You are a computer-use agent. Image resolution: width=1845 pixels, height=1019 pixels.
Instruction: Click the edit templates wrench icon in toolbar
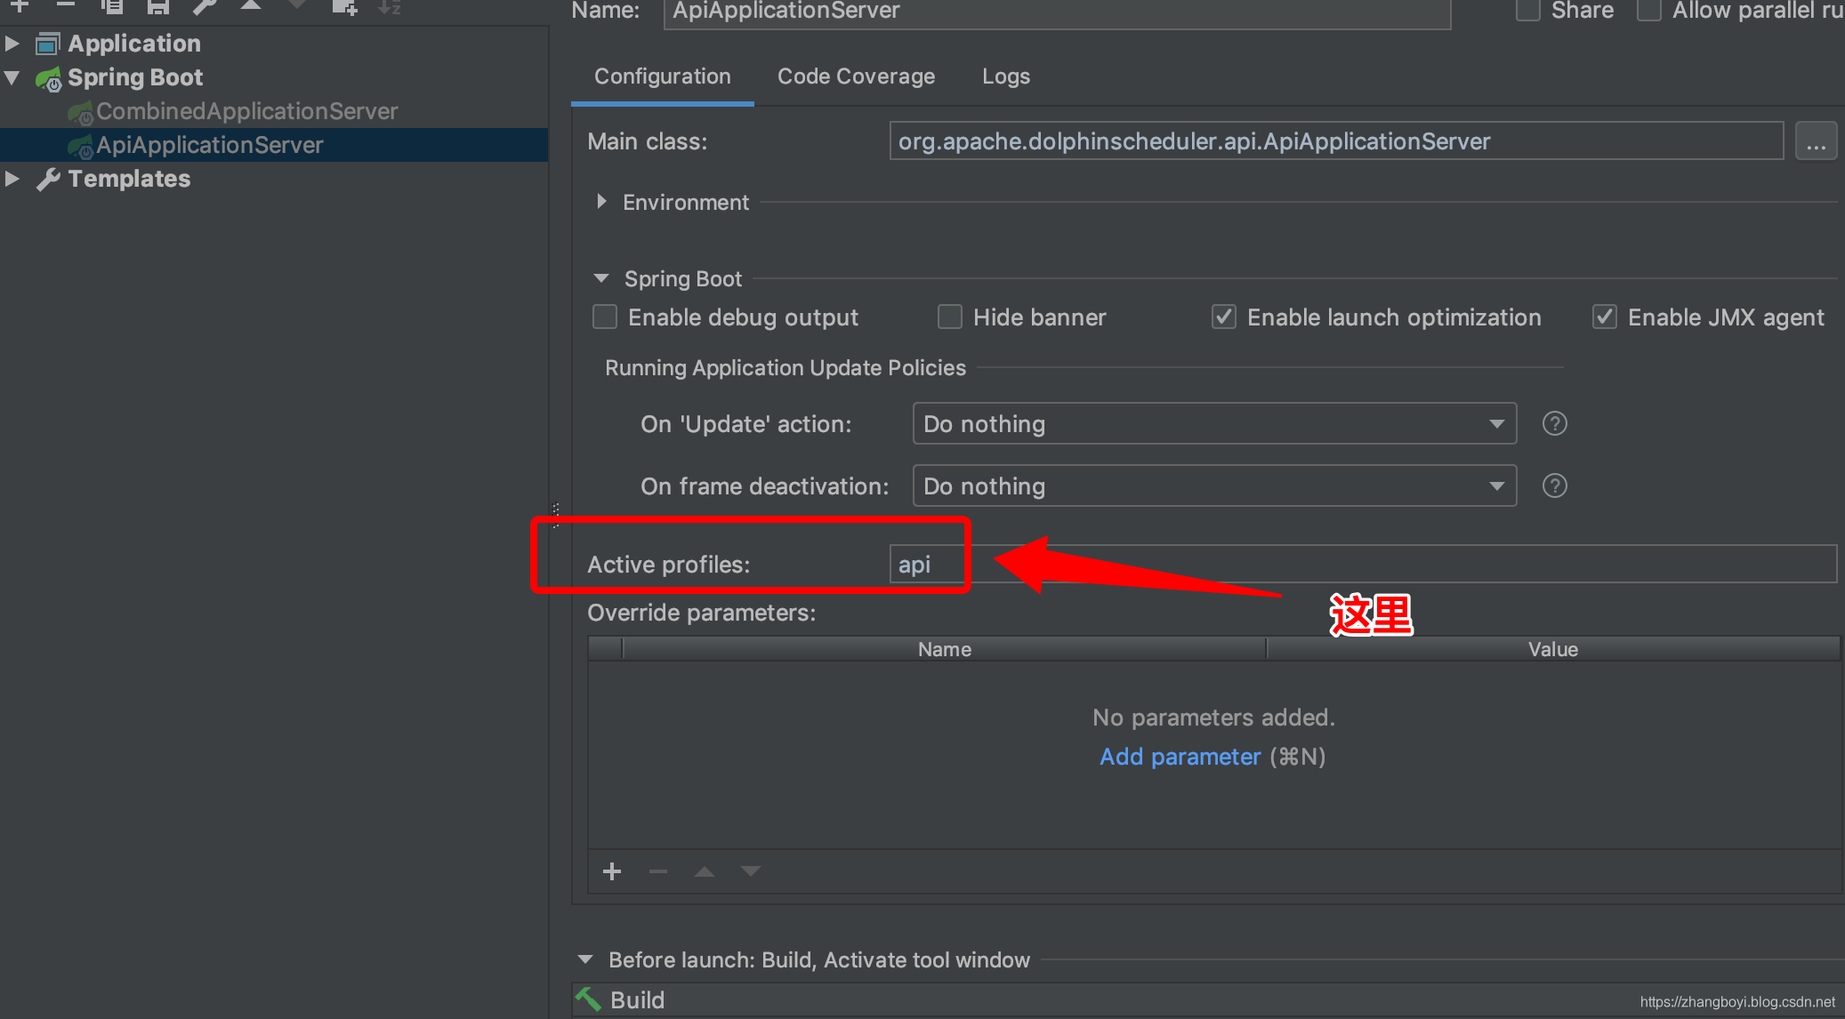tap(205, 7)
